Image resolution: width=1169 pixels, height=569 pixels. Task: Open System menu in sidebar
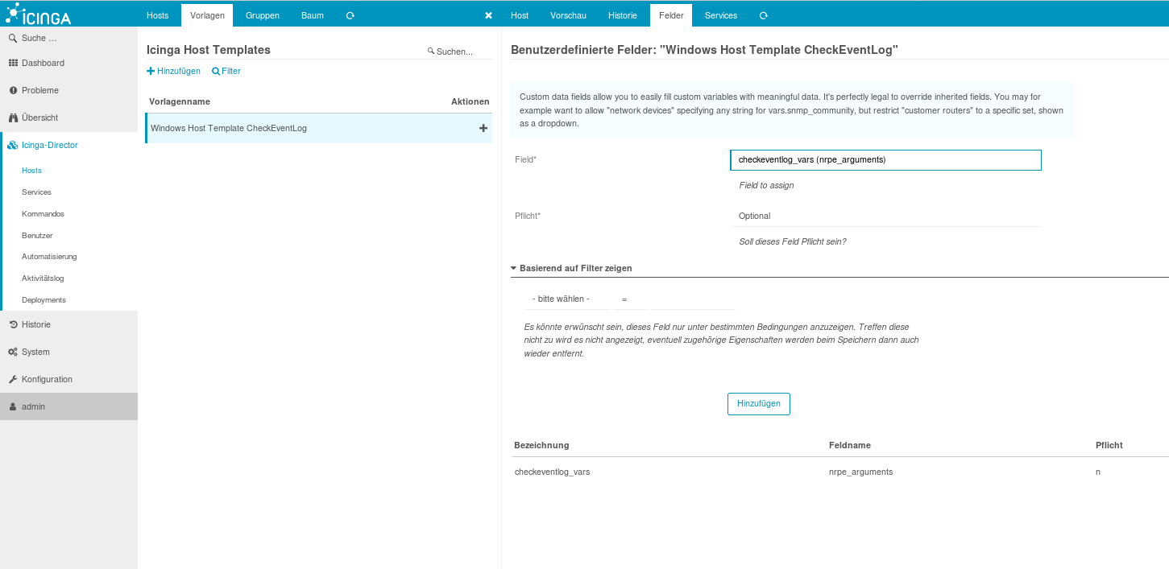coord(35,352)
